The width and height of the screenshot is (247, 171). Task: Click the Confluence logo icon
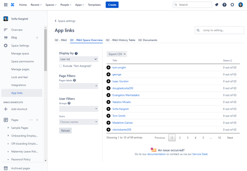[12, 5]
